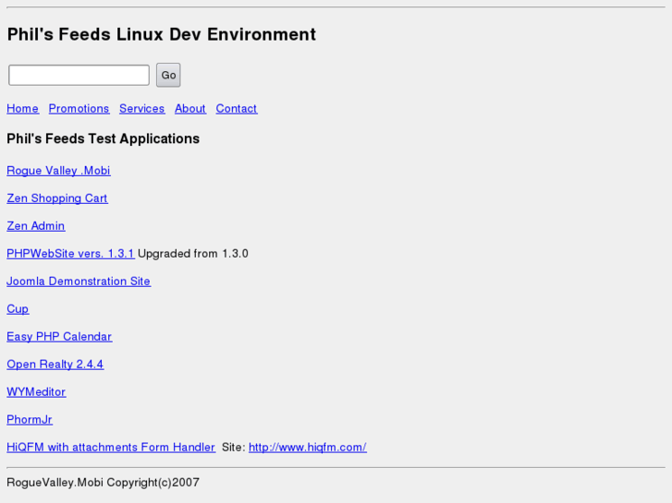Select the PhormJr link
Image resolution: width=672 pixels, height=503 pixels.
pyautogui.click(x=30, y=420)
